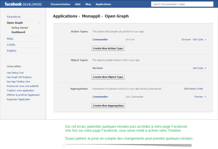Open the Blog link in top bar
The width and height of the screenshot is (218, 149).
pyautogui.click(x=88, y=4)
